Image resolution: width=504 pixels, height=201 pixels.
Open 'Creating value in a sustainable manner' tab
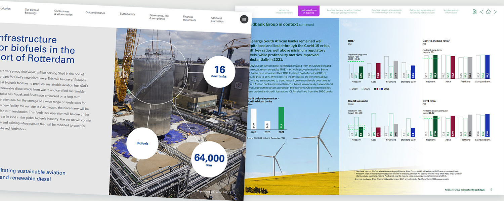[x=386, y=12]
